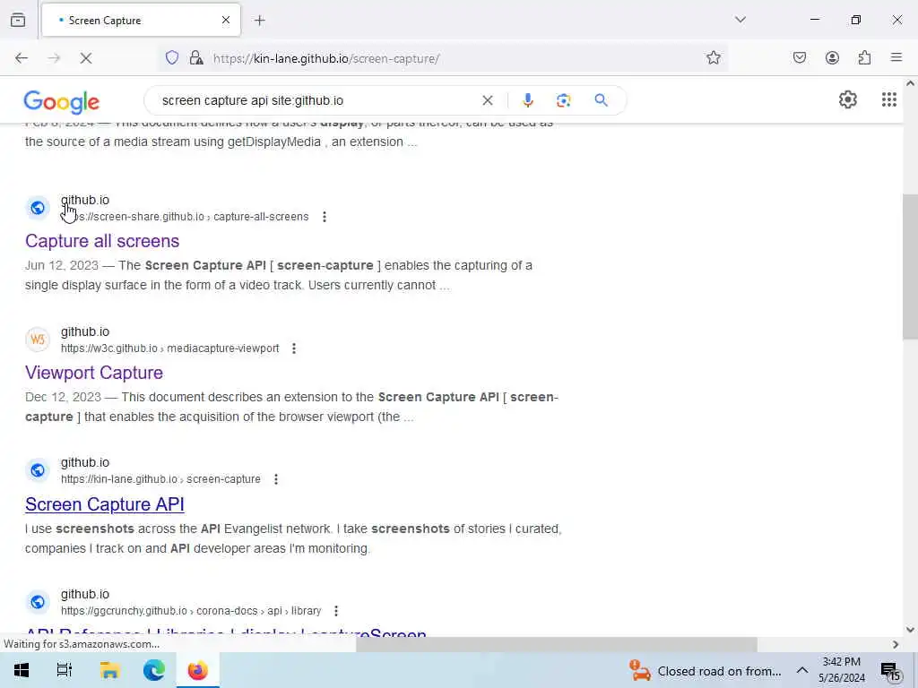Submit search with magnifier icon
918x688 pixels.
601,100
